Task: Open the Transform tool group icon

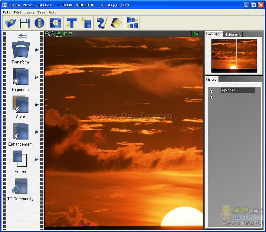Action: click(x=21, y=49)
